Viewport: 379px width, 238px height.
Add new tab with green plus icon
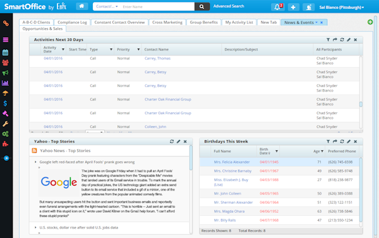click(370, 22)
